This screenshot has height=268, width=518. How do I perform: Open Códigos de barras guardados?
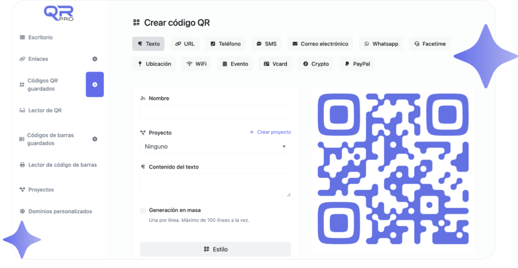(47, 139)
